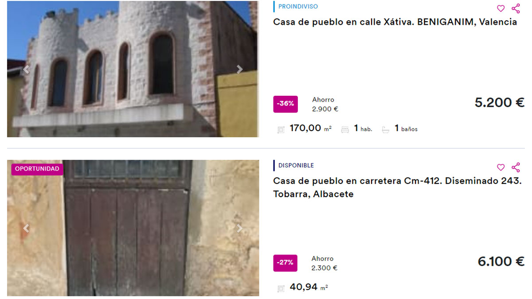Show next photo of wooden door house
The image size is (532, 299).
pos(239,229)
